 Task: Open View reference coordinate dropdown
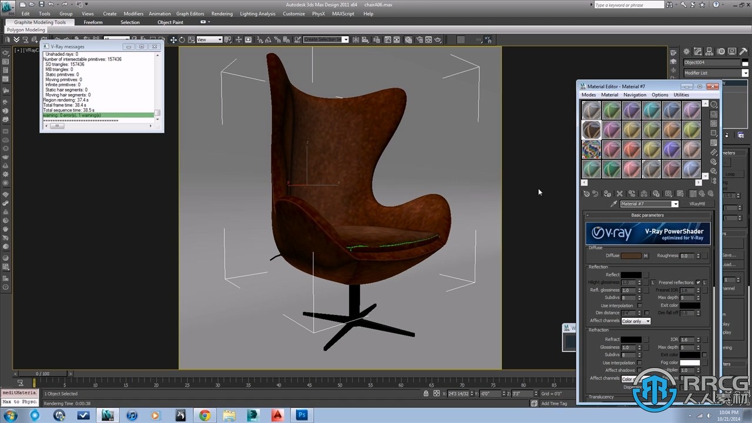tap(209, 39)
